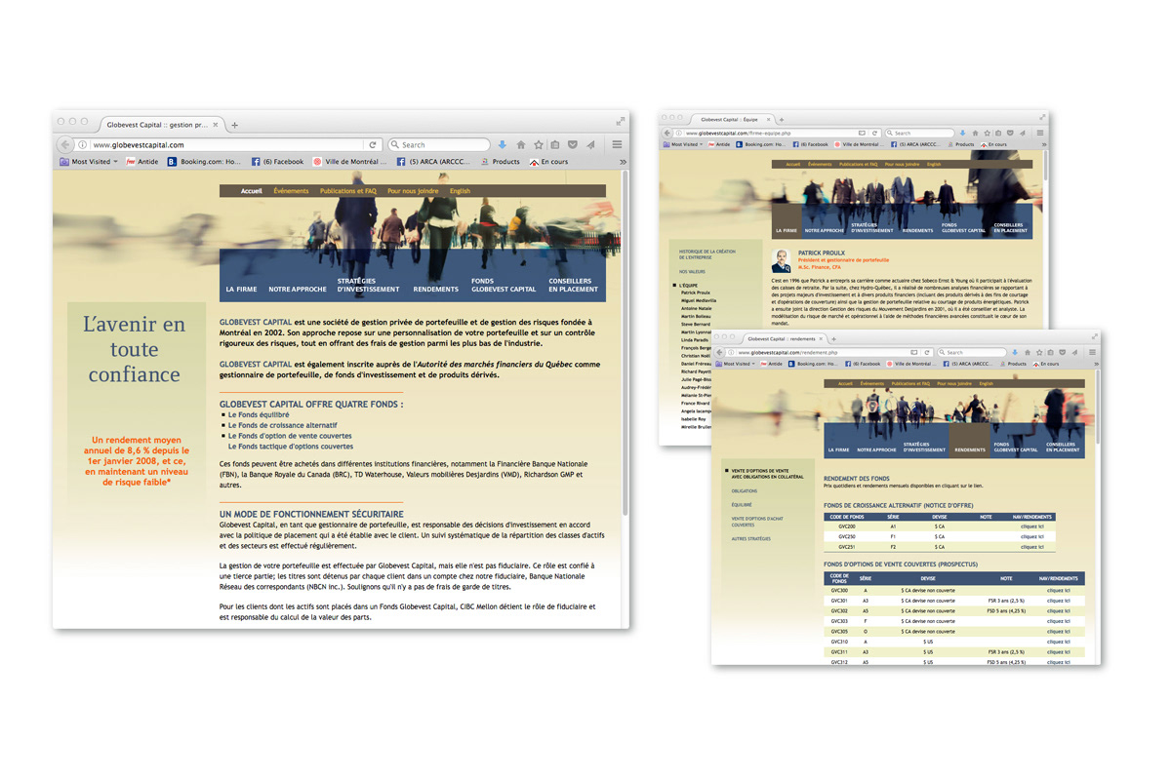Open 'Historique de la création de l'entreprise' sidebar link

707,254
